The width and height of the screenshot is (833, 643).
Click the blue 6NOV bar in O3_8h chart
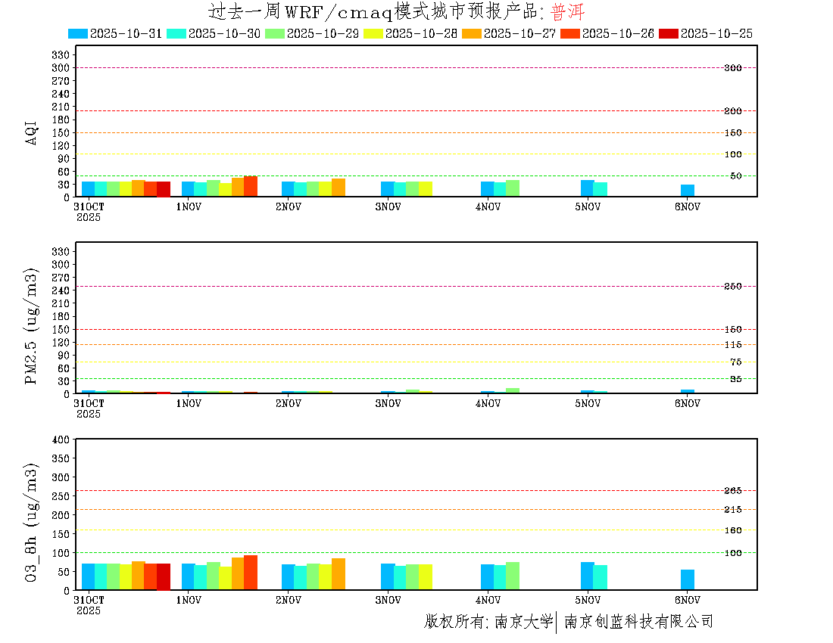(687, 579)
